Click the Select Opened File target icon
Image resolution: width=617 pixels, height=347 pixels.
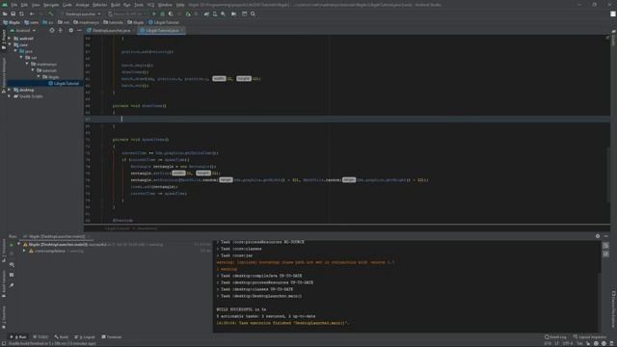click(x=52, y=30)
